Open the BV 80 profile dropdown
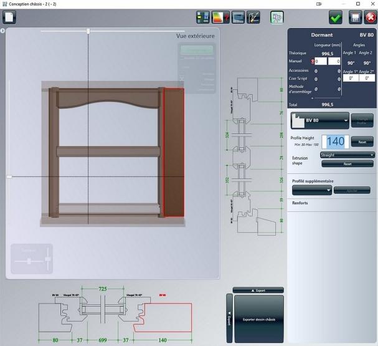 pyautogui.click(x=320, y=120)
